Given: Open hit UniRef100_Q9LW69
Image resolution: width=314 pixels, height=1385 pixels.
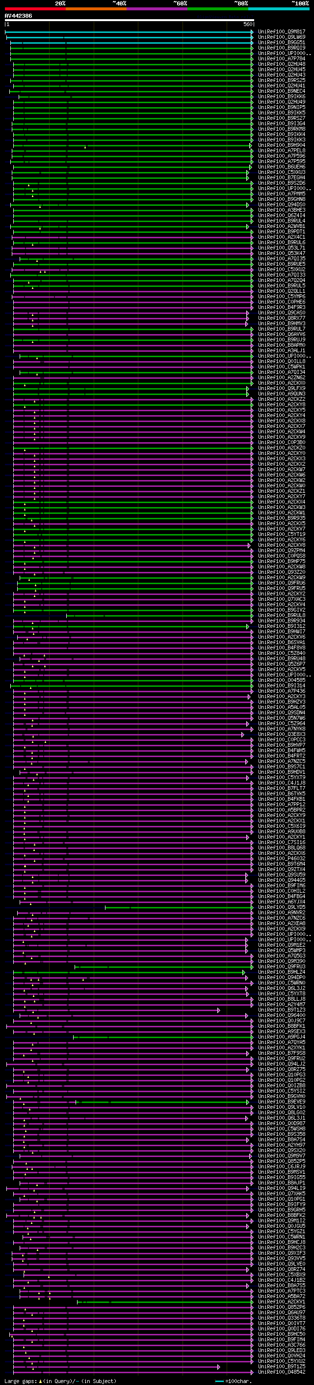Looking at the screenshot, I should 281,37.
